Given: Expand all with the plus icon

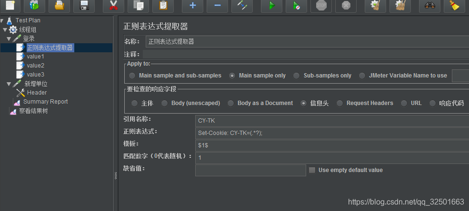Looking at the screenshot, I should click(193, 6).
